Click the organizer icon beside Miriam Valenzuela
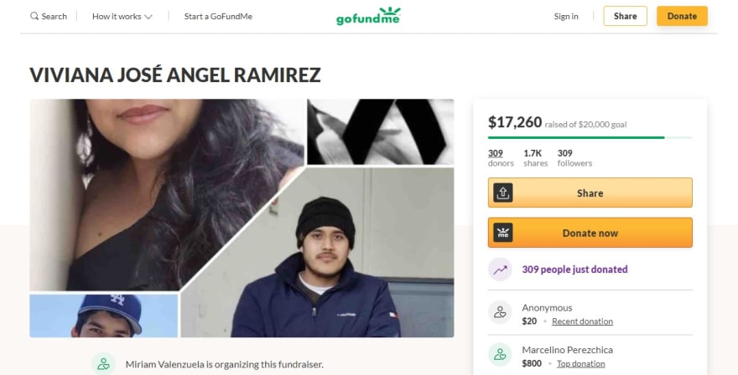Image resolution: width=738 pixels, height=375 pixels. click(103, 364)
